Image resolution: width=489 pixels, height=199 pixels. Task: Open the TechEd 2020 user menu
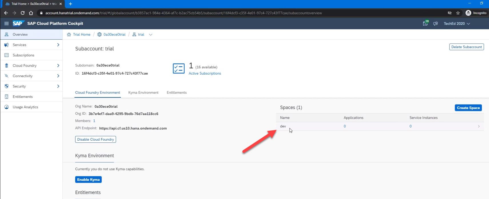coord(457,24)
